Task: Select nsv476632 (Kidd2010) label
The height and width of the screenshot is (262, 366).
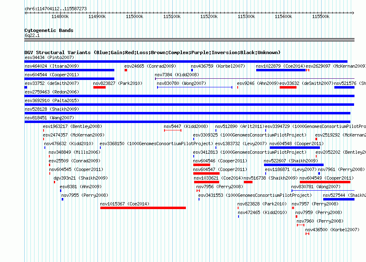Action: (69, 144)
